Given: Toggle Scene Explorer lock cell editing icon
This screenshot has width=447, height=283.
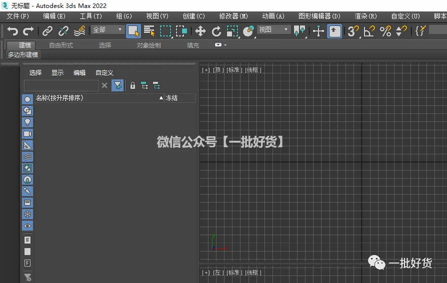Looking at the screenshot, I should point(132,85).
